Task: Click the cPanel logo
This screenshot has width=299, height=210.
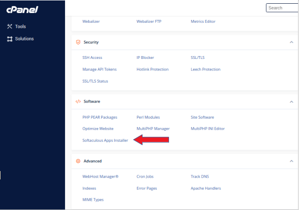Action: click(22, 10)
